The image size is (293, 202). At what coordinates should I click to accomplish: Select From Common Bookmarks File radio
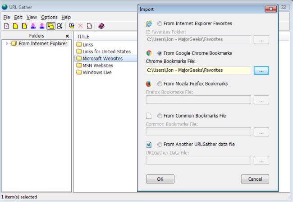[160, 116]
